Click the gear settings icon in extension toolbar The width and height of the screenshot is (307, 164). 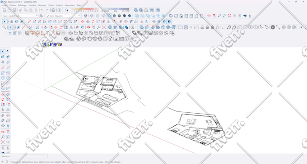(186, 27)
